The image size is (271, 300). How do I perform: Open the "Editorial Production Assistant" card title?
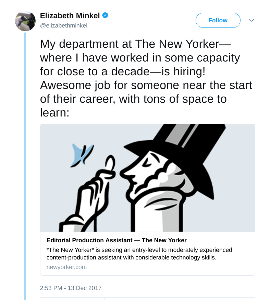116,240
